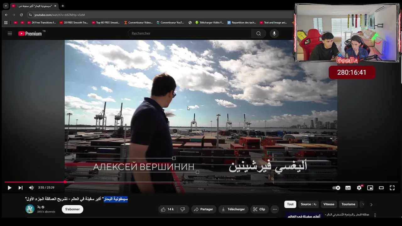Switch to miniplayer mode

click(370, 188)
